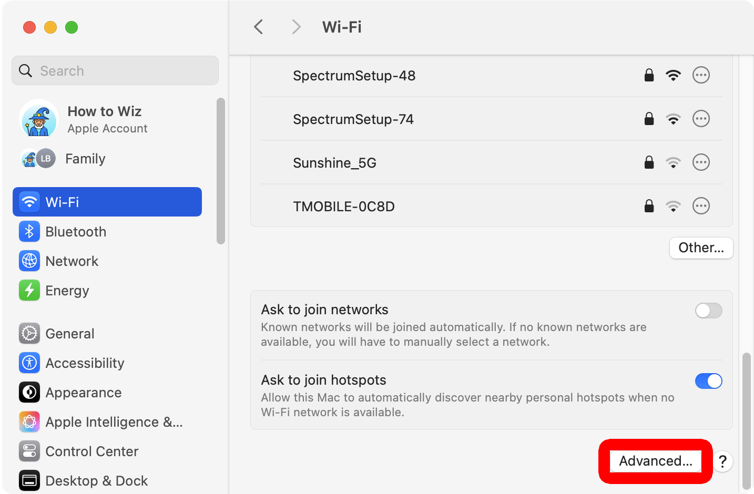The width and height of the screenshot is (754, 494).
Task: Enable the Ask to join networks toggle
Action: click(708, 311)
